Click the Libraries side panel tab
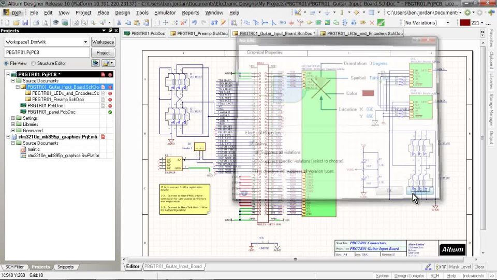 click(x=492, y=81)
